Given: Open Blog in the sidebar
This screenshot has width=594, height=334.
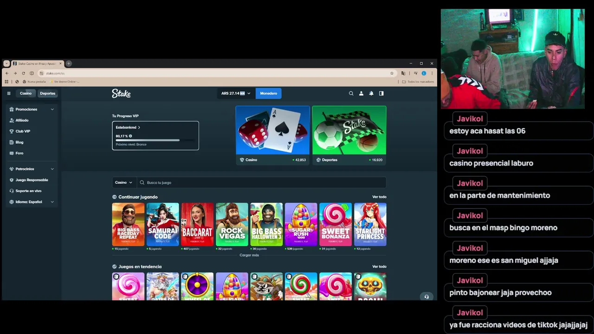Looking at the screenshot, I should point(31,142).
